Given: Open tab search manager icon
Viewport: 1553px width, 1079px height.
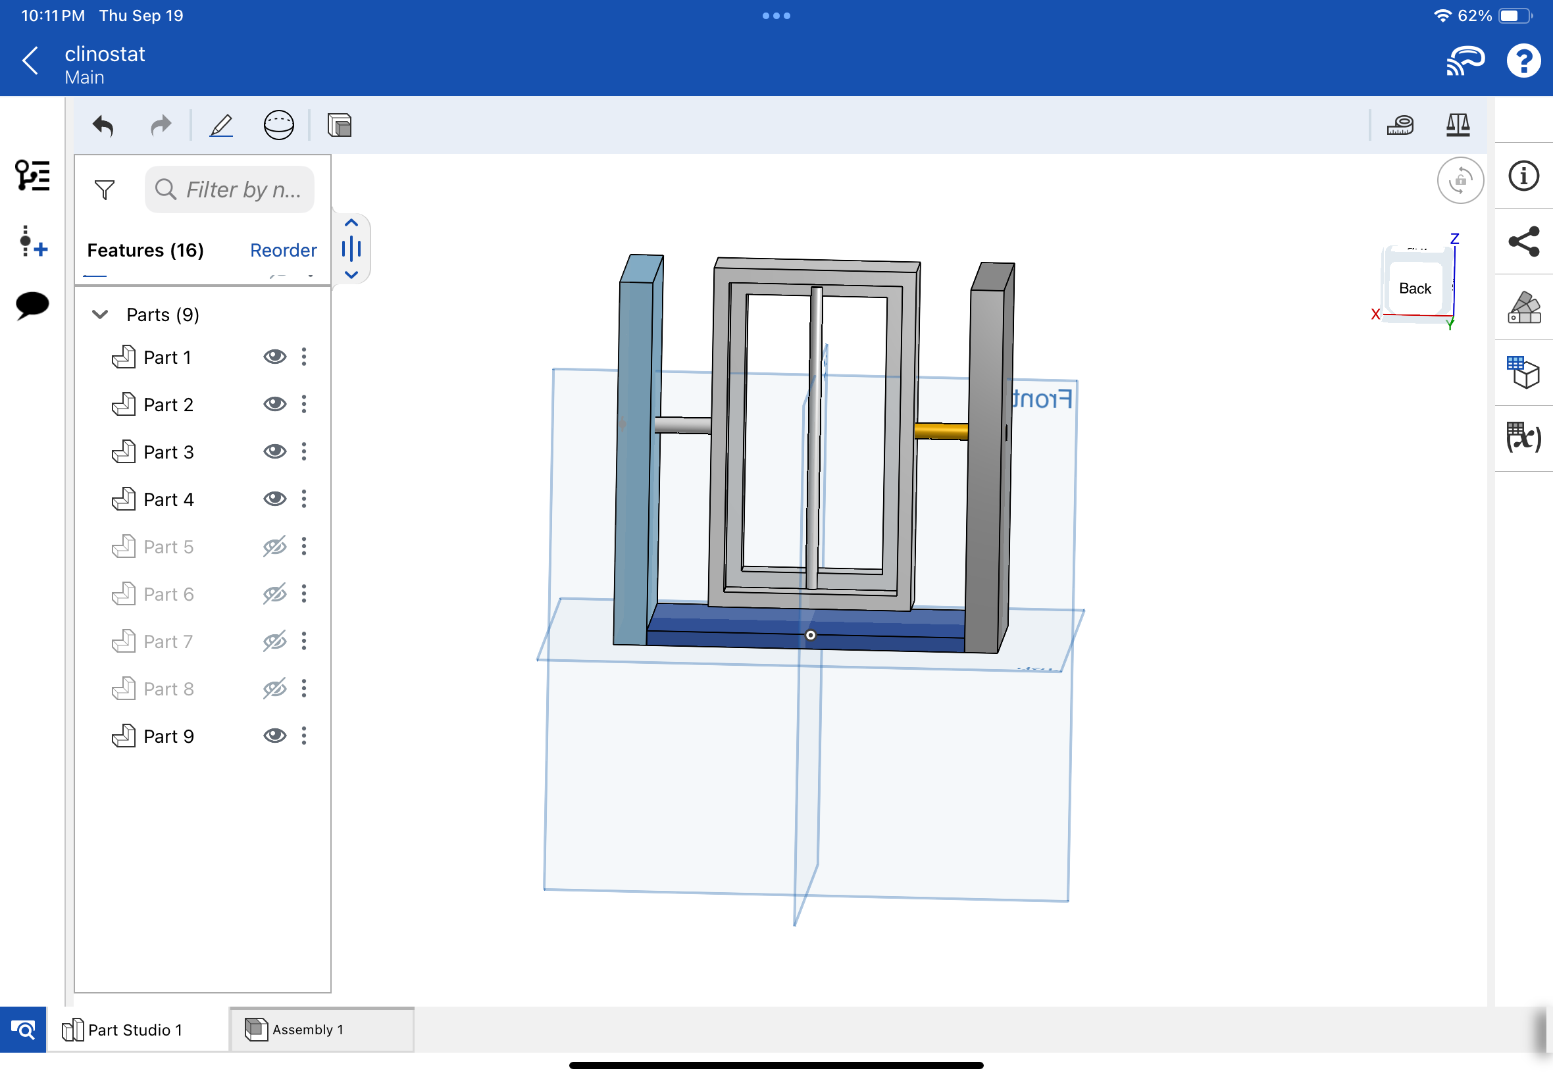Looking at the screenshot, I should pos(23,1030).
